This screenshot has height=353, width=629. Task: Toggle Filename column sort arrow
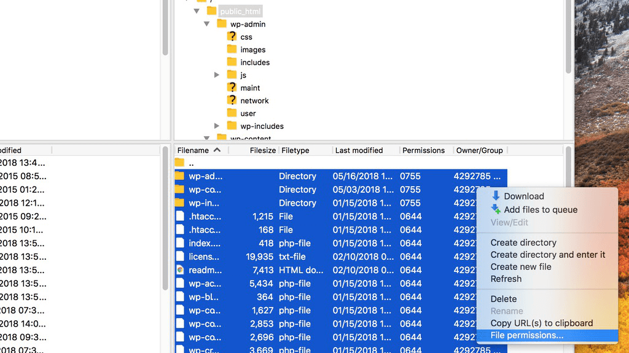[217, 150]
